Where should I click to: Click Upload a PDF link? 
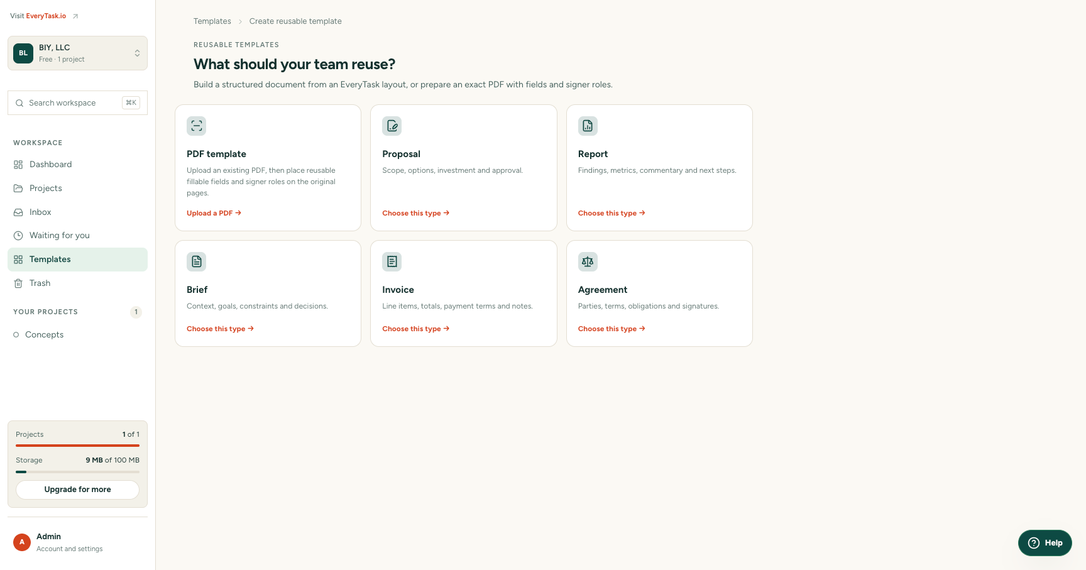click(x=214, y=213)
